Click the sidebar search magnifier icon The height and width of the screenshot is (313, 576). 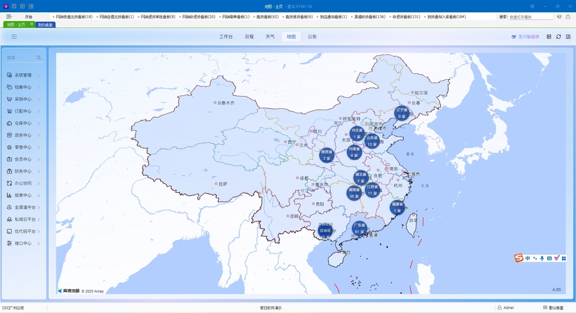click(38, 58)
